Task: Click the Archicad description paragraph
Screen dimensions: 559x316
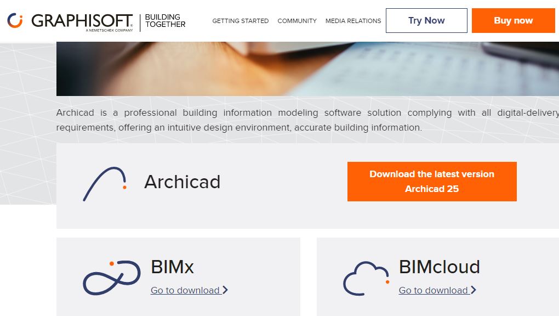Action: pos(307,120)
